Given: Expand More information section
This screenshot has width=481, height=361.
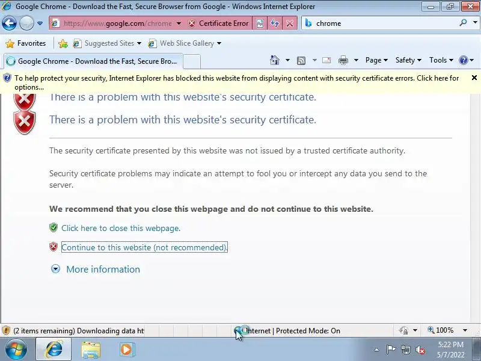Looking at the screenshot, I should pos(55,269).
